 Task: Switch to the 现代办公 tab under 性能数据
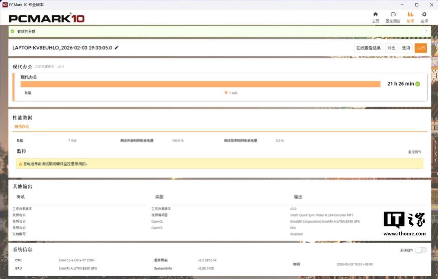coord(22,127)
